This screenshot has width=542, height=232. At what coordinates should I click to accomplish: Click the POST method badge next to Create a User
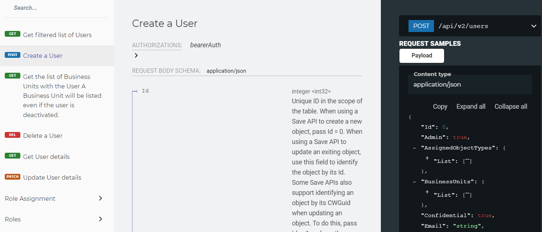pyautogui.click(x=12, y=55)
